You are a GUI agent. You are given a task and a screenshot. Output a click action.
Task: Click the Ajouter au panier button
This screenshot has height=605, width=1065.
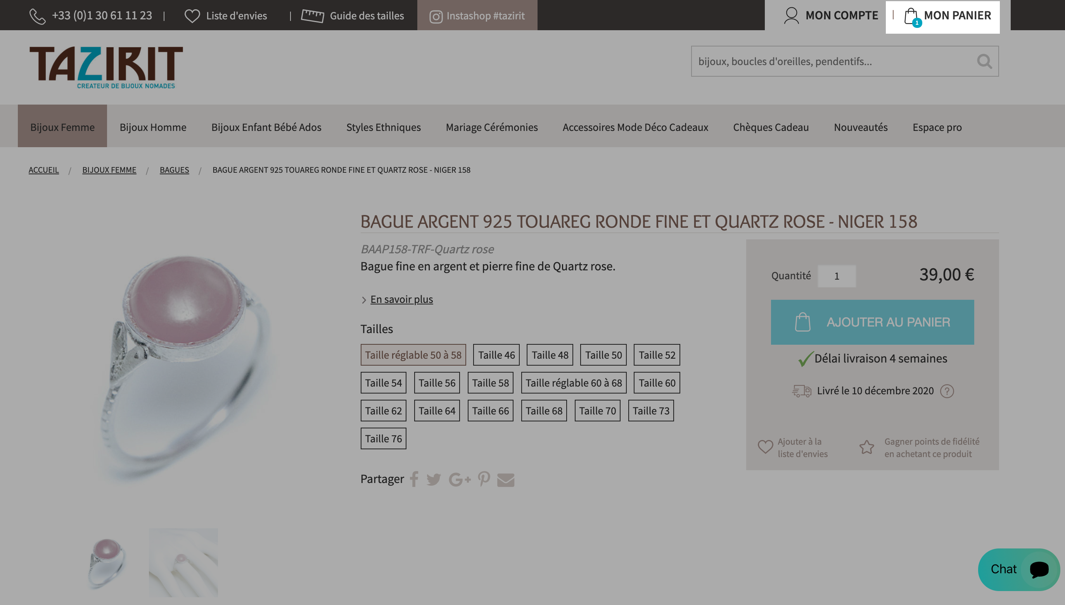pos(872,322)
